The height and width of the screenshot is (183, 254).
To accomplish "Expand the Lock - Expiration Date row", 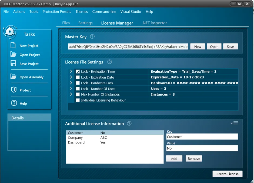I will click(x=71, y=77).
